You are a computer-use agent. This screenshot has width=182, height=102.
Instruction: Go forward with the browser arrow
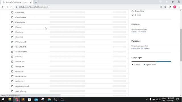click(x=7, y=7)
